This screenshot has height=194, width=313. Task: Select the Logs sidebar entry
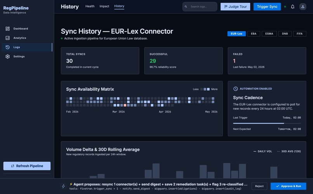[27, 47]
